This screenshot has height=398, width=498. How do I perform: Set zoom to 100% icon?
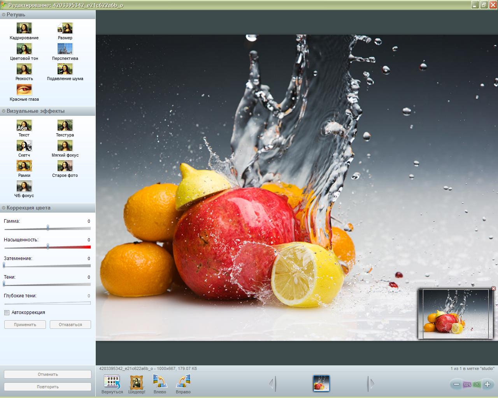[x=467, y=384]
